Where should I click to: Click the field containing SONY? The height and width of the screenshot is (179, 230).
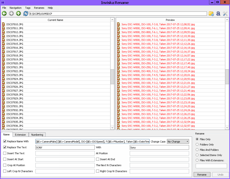pyautogui.click(x=65, y=147)
